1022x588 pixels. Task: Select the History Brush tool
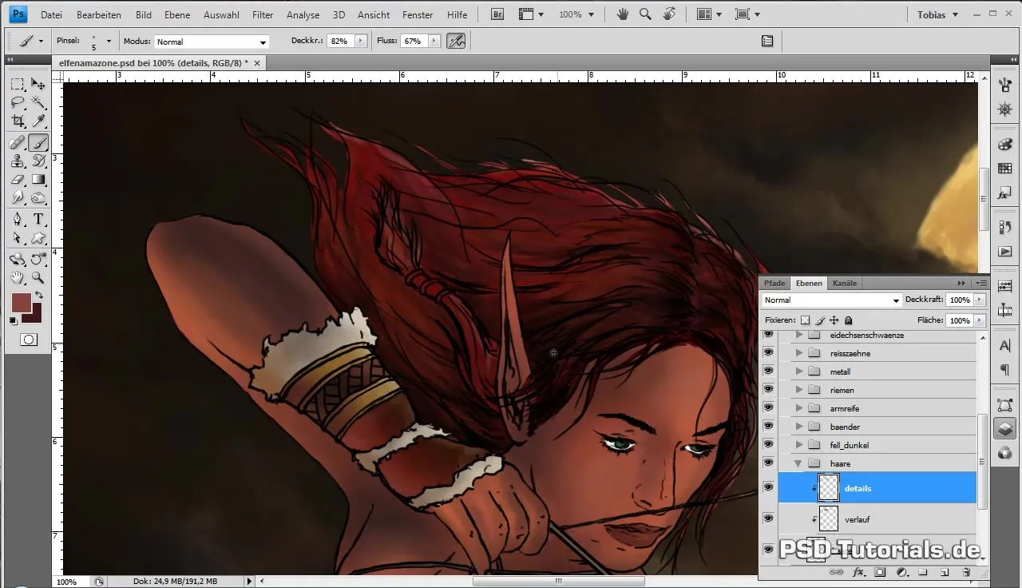click(38, 161)
